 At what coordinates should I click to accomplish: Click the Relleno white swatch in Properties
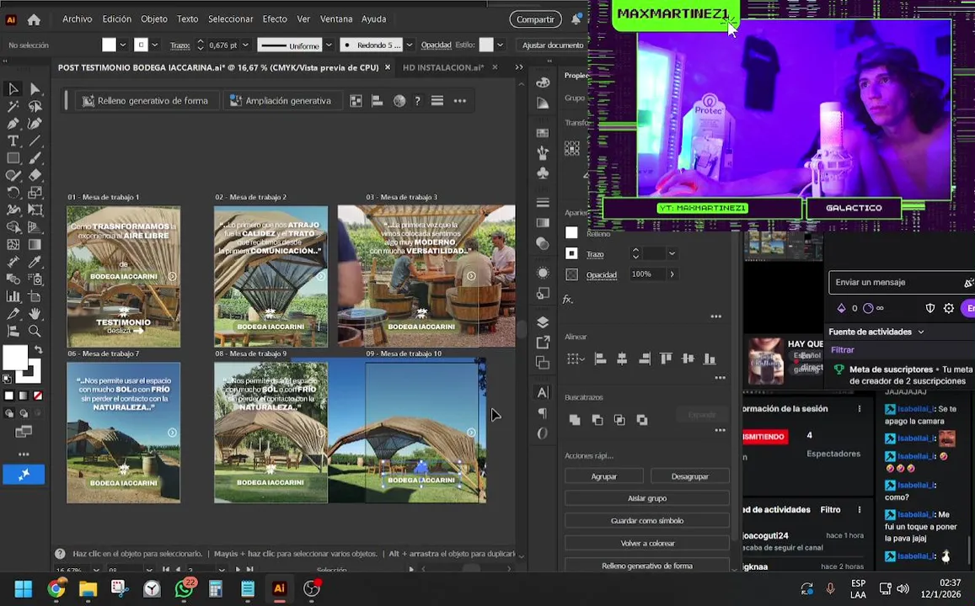pos(571,233)
